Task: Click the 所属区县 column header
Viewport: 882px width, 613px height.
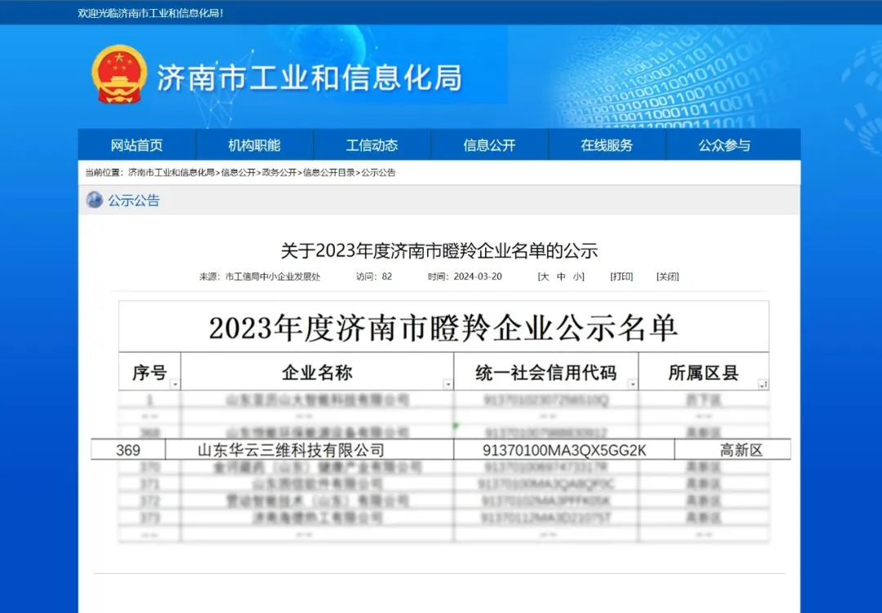Action: click(x=703, y=372)
